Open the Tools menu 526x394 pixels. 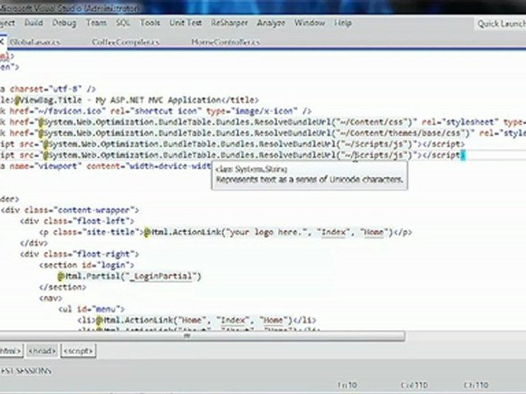[150, 23]
